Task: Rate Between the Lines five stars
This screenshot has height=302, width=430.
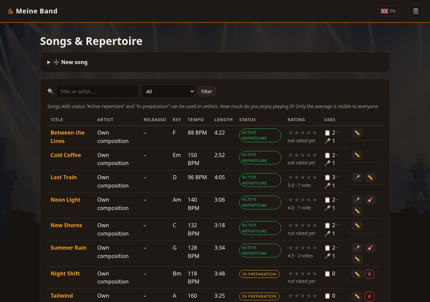Action: pyautogui.click(x=315, y=133)
